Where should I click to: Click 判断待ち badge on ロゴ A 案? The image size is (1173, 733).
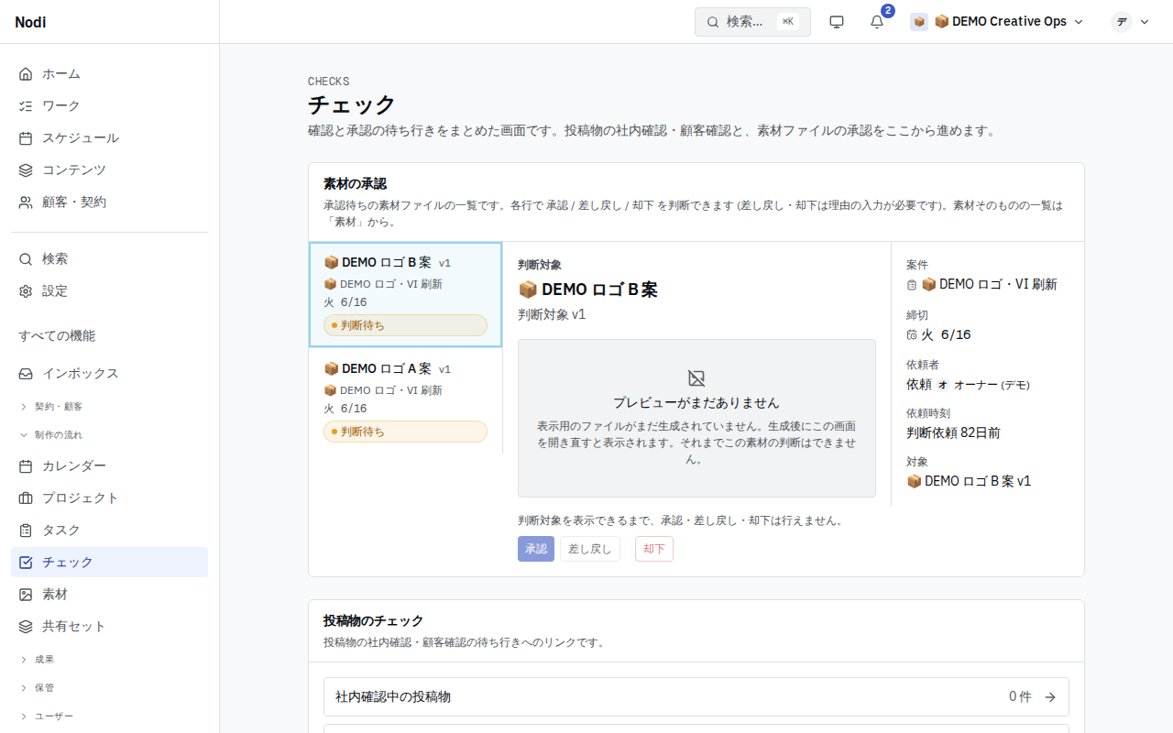(x=405, y=432)
